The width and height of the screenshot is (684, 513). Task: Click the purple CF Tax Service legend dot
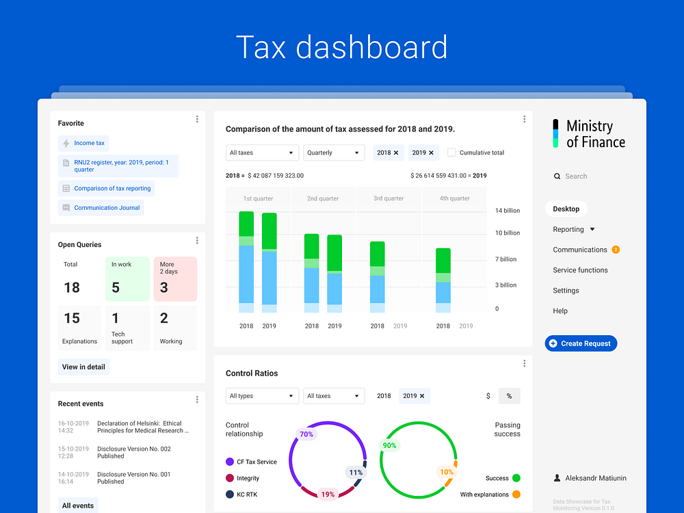click(230, 462)
